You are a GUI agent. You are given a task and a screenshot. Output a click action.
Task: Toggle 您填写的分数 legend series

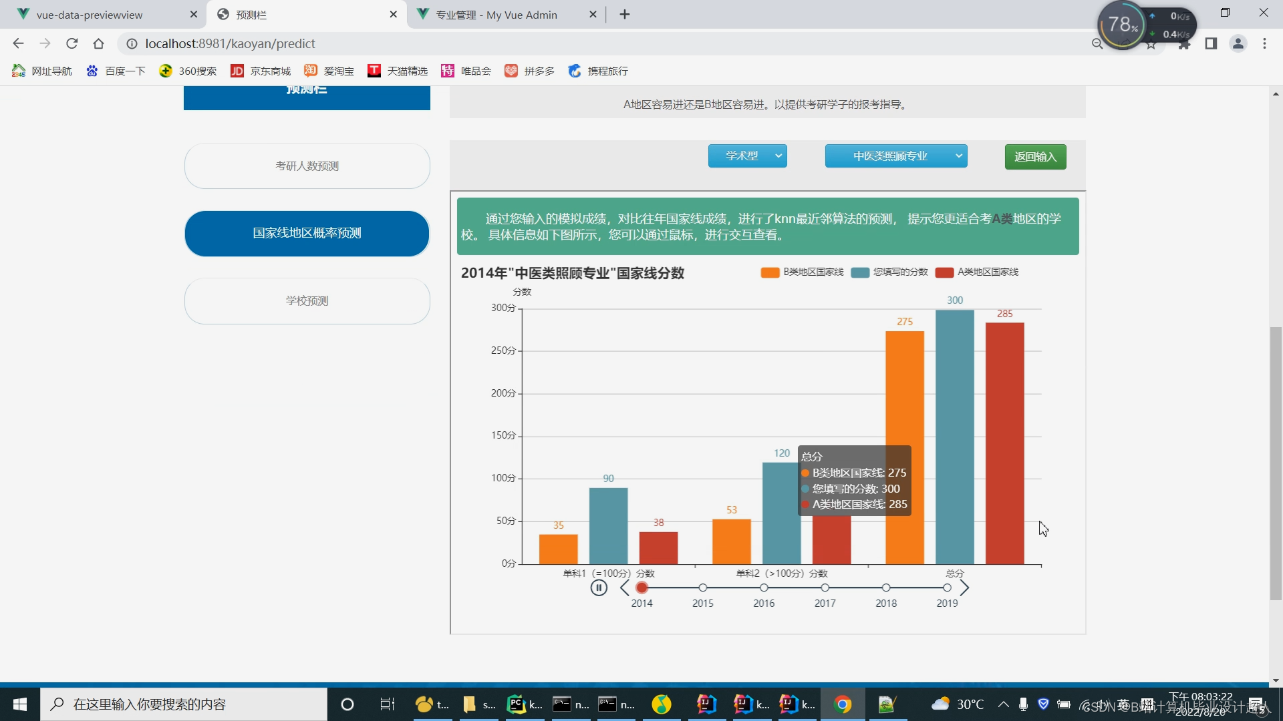point(889,272)
